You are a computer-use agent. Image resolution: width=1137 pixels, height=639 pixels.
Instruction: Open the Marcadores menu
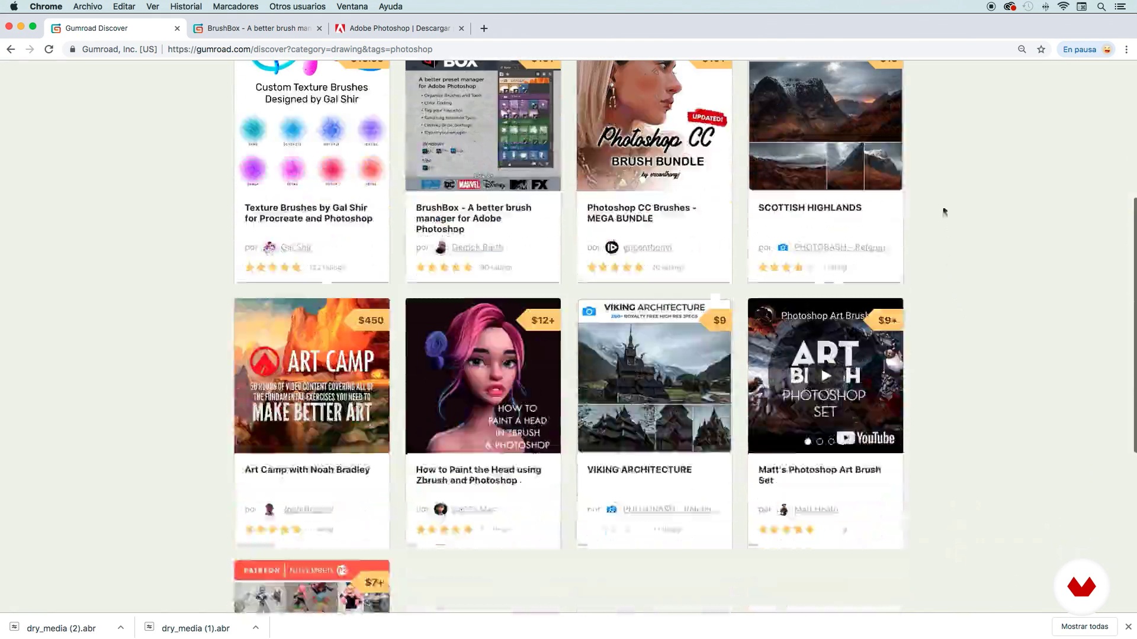[x=236, y=7]
